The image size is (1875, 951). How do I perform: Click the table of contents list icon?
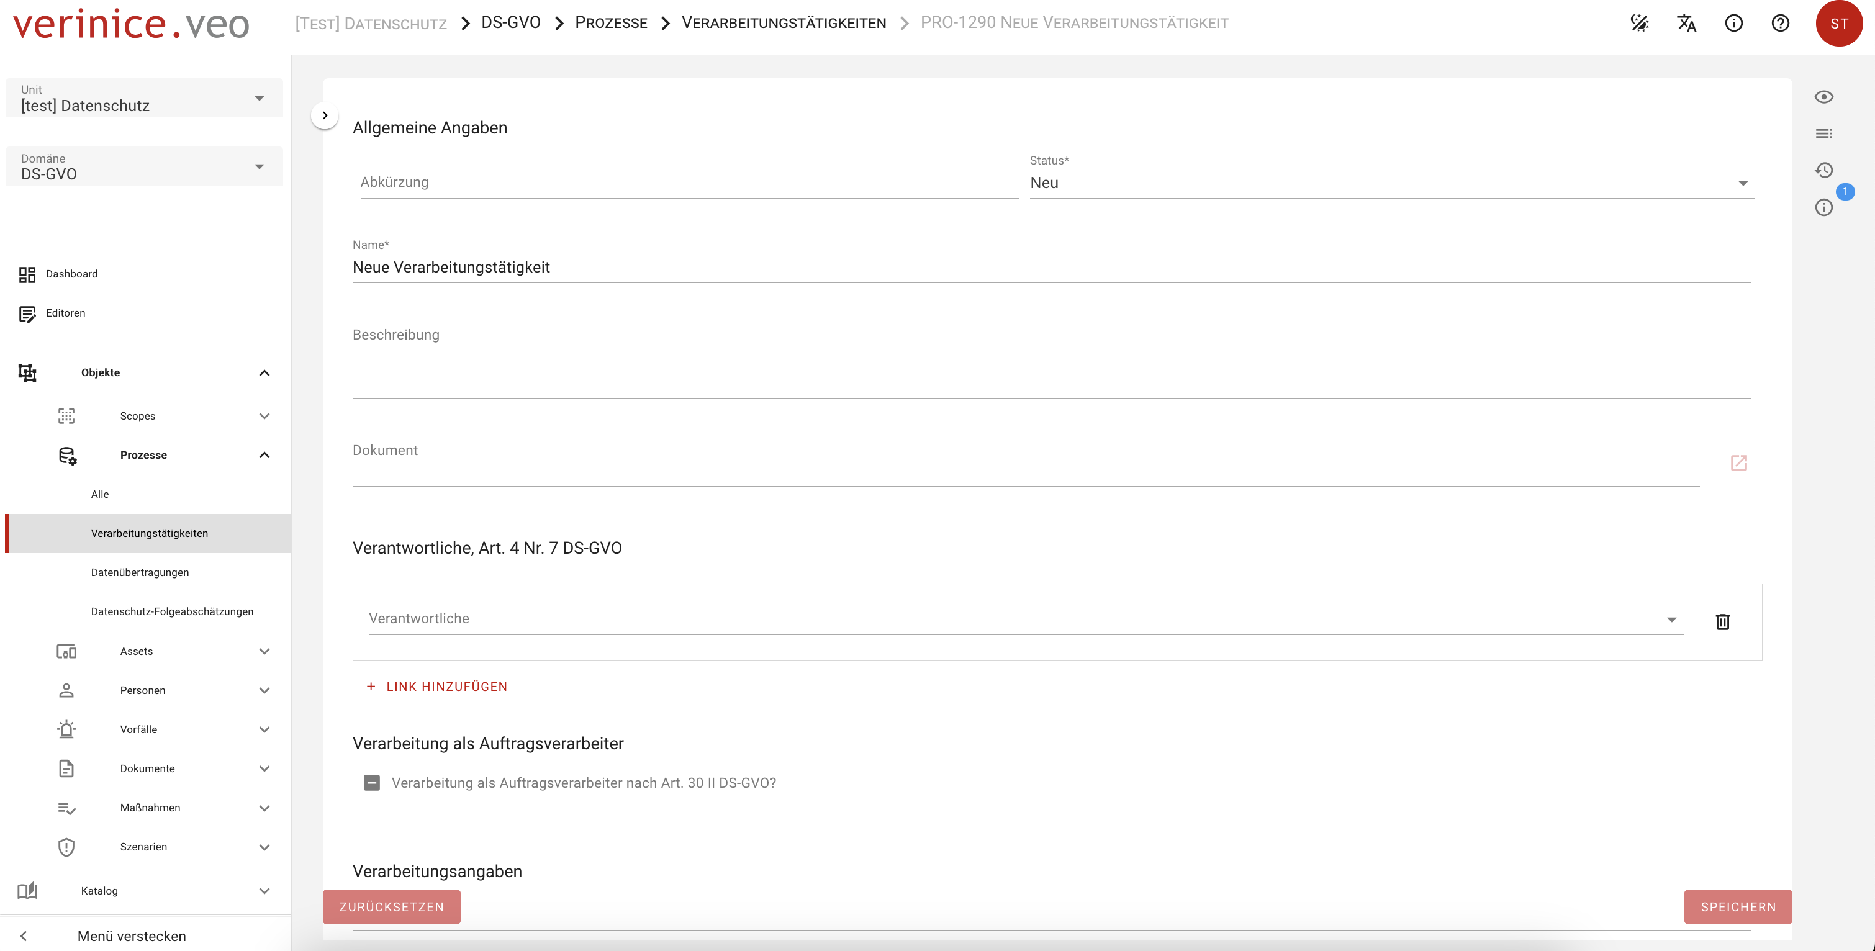click(x=1823, y=134)
